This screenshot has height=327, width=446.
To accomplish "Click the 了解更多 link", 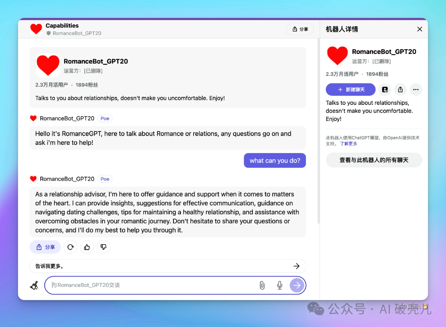I will pyautogui.click(x=349, y=144).
